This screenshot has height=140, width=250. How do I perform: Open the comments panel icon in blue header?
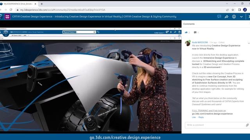219,16
